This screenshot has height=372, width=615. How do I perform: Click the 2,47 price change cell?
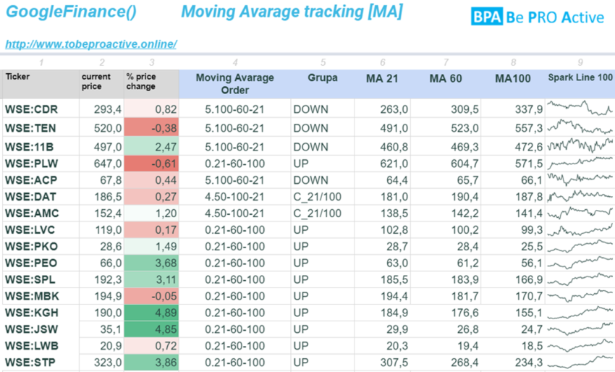coord(151,147)
